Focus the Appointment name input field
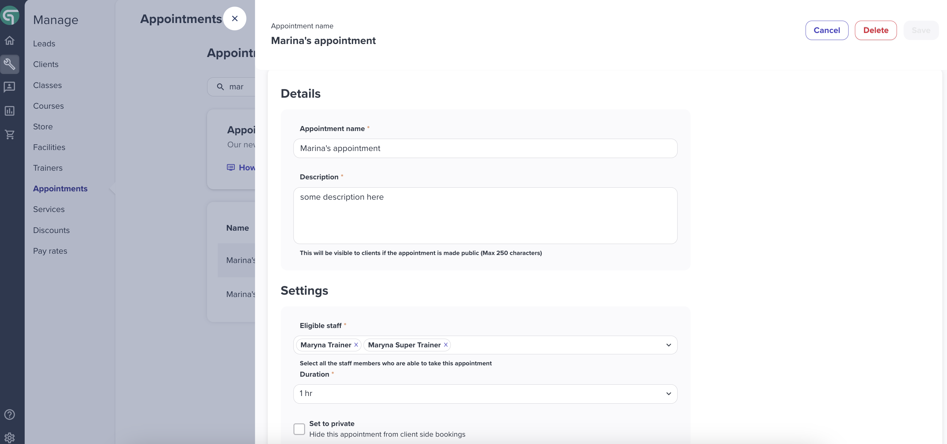This screenshot has width=947, height=444. pyautogui.click(x=485, y=148)
